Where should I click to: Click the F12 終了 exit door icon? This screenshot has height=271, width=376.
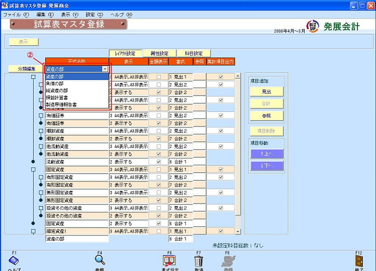[x=360, y=261]
